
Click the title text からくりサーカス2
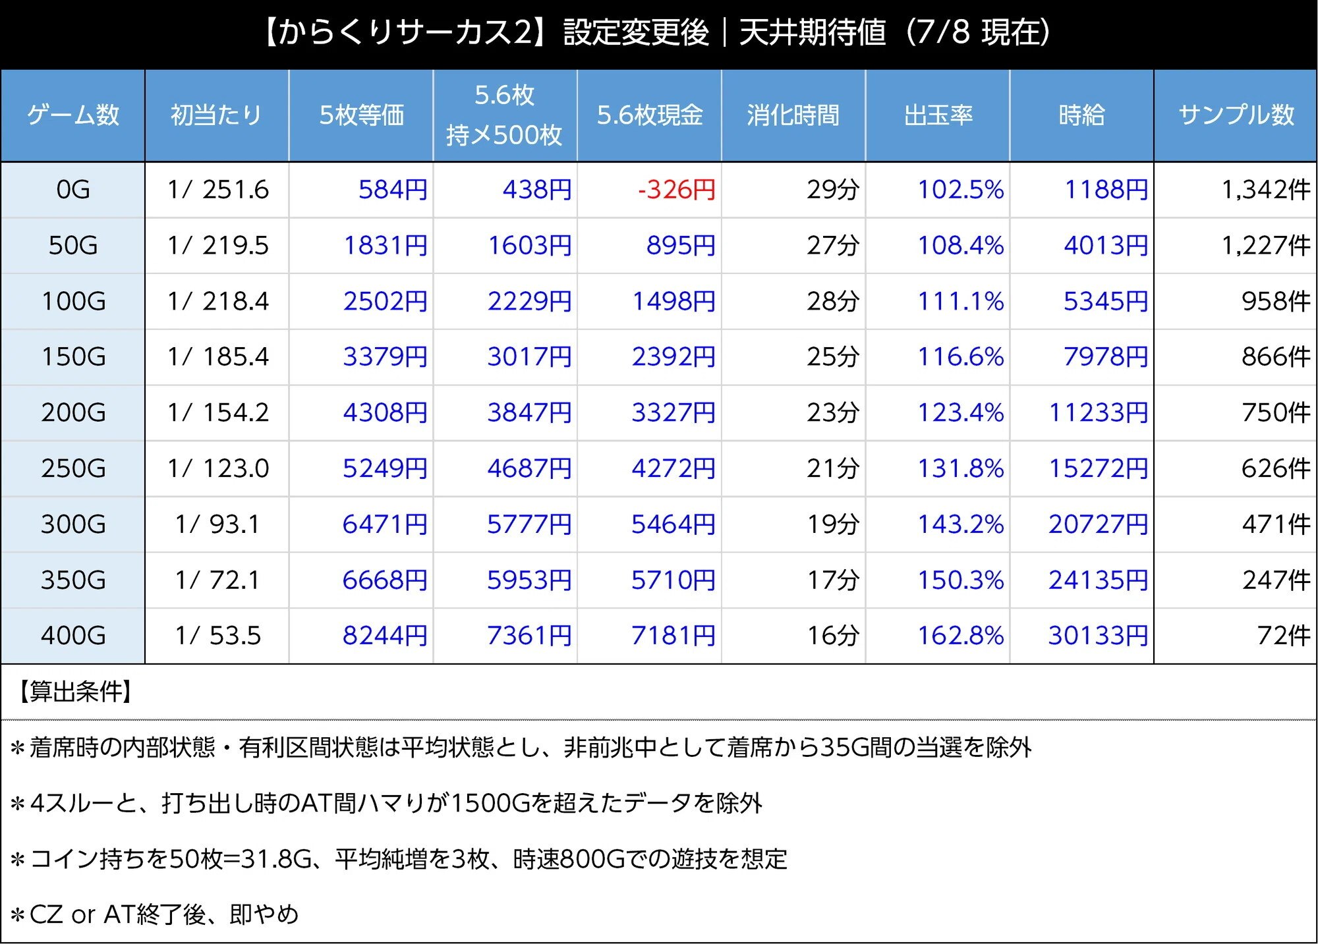point(404,32)
